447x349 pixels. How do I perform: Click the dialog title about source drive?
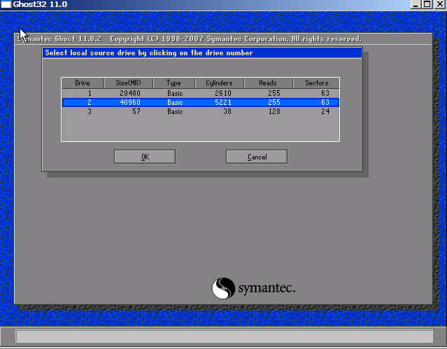[x=149, y=53]
